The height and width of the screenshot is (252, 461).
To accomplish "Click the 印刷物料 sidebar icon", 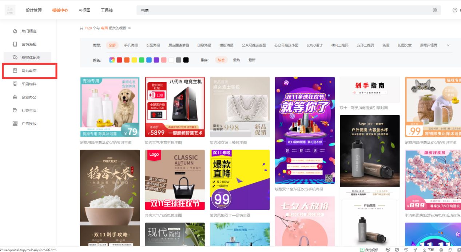I will (x=15, y=84).
